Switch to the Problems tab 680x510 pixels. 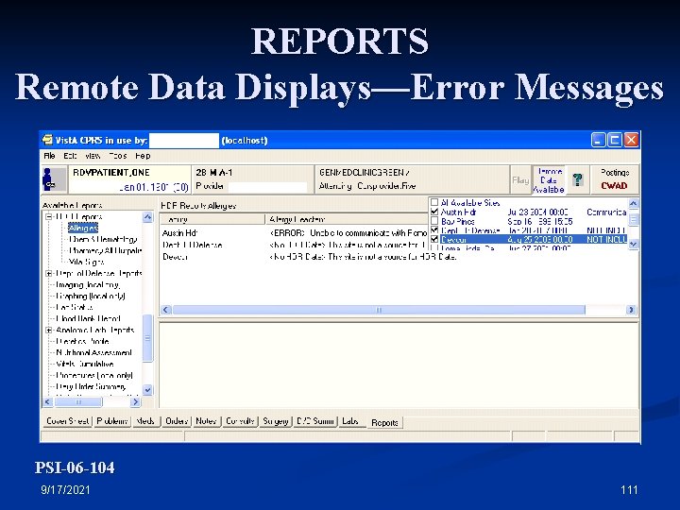111,421
